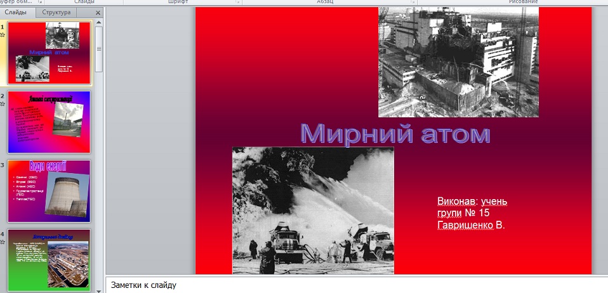The width and height of the screenshot is (608, 293).
Task: Click the scroll-down arrow of thumbnail panel
Action: (99, 290)
